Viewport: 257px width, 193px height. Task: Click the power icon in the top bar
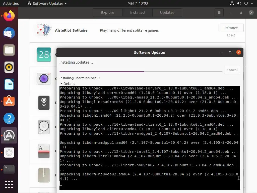pyautogui.click(x=246, y=3)
